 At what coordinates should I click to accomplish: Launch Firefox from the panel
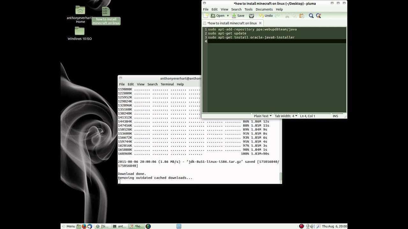tap(84, 226)
